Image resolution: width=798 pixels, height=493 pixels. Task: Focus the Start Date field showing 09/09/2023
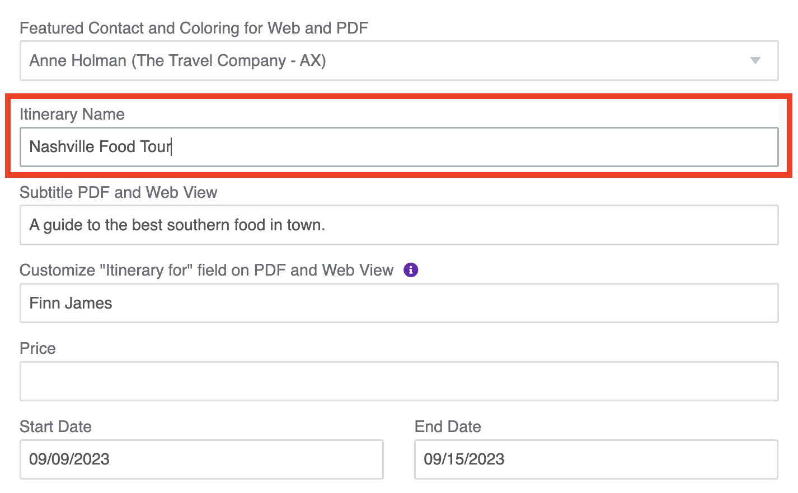tap(201, 459)
